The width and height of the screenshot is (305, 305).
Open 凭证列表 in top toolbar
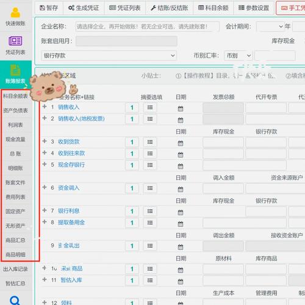coord(125,8)
